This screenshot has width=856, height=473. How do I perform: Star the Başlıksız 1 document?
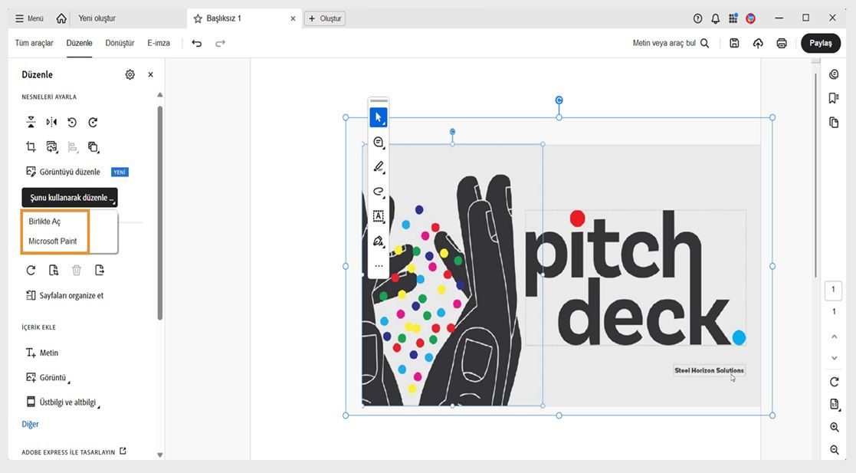tap(198, 18)
